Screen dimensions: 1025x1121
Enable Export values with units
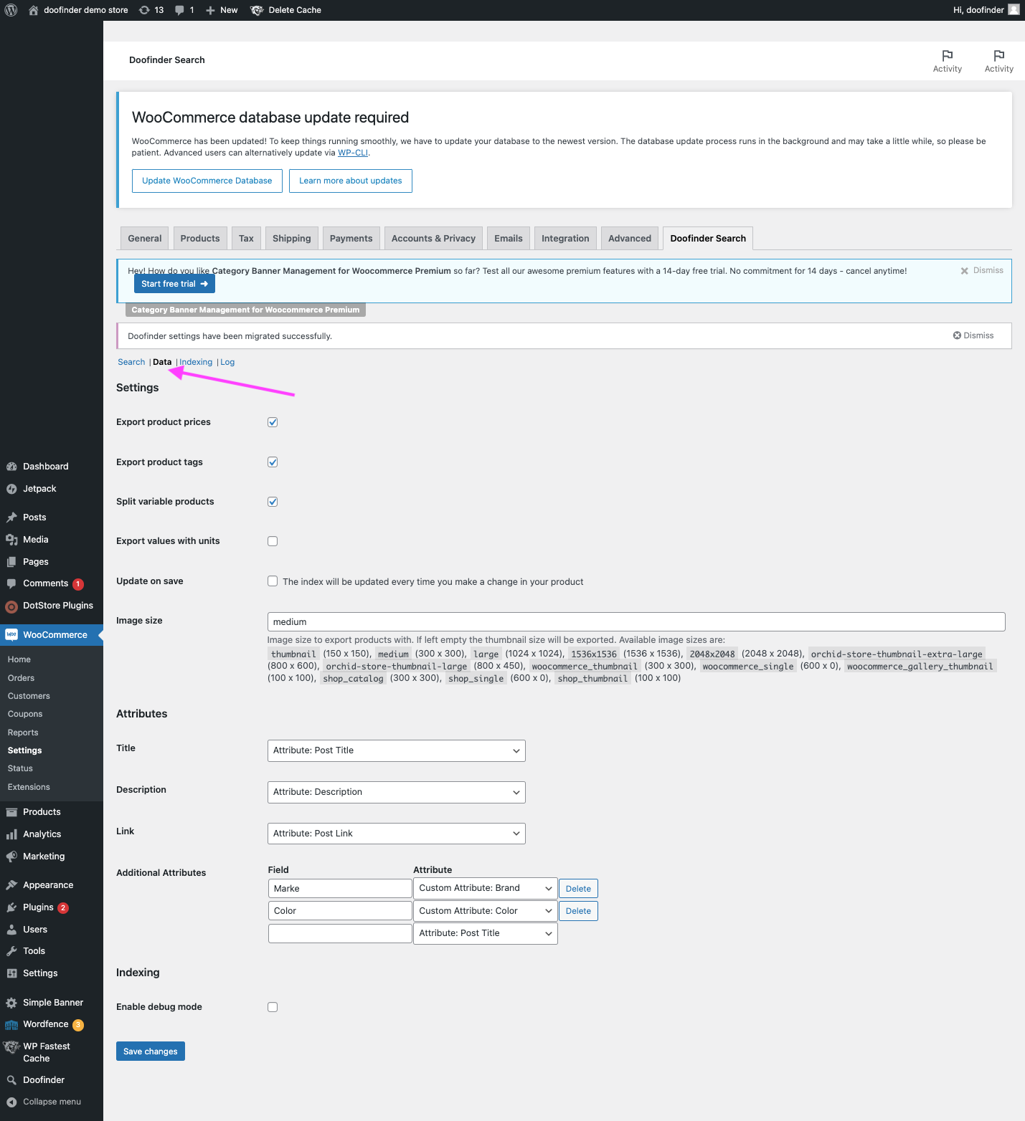[x=273, y=541]
